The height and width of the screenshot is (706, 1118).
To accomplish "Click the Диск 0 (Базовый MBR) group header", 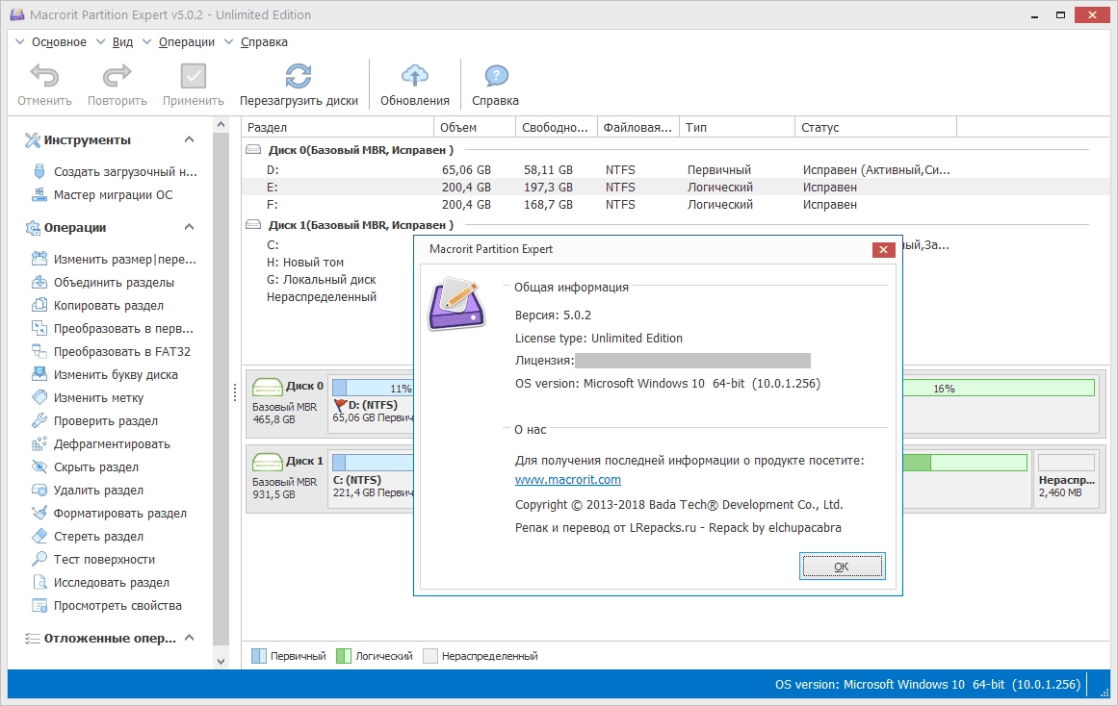I will pyautogui.click(x=360, y=150).
